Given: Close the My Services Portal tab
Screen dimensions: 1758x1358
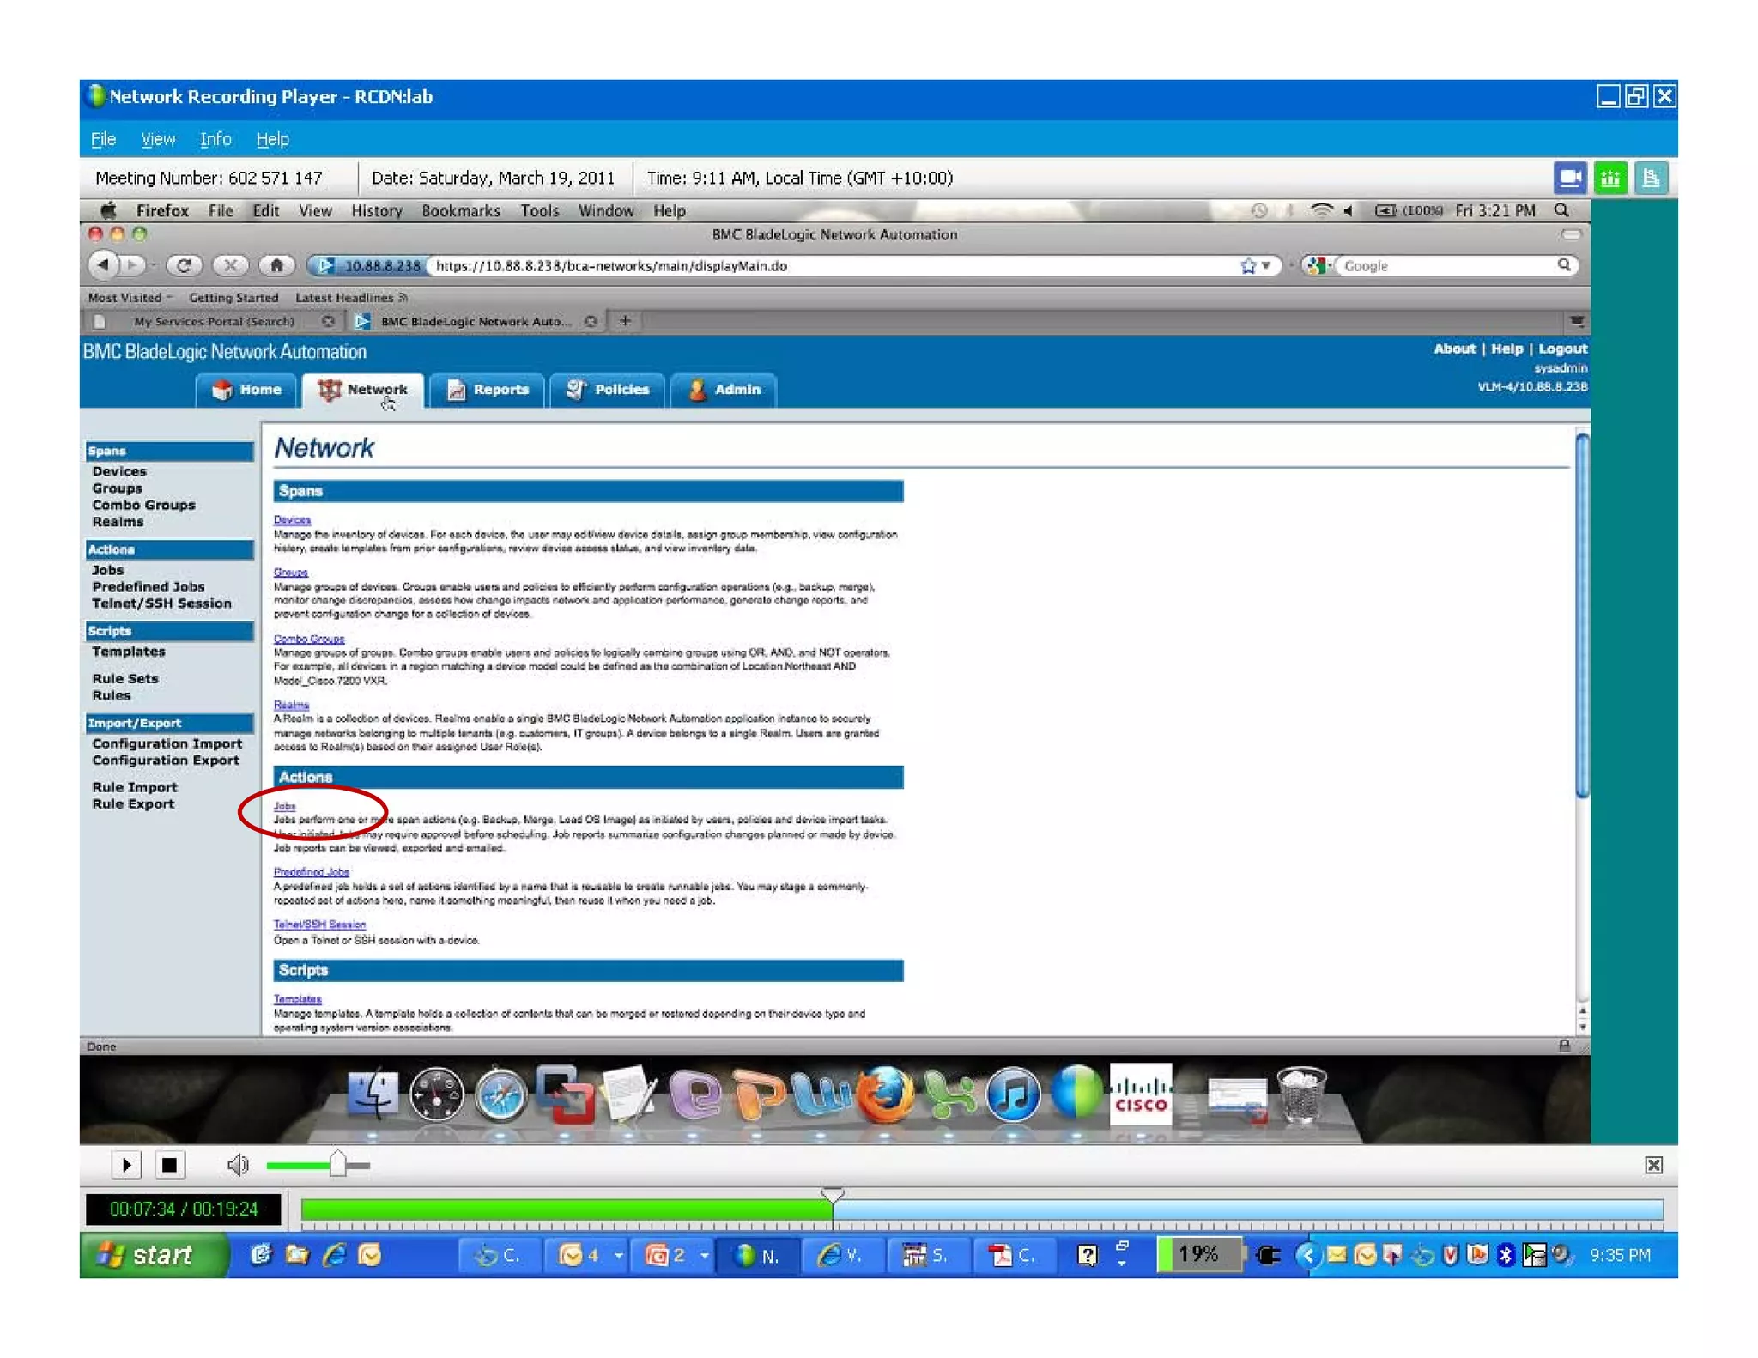Looking at the screenshot, I should coord(328,321).
